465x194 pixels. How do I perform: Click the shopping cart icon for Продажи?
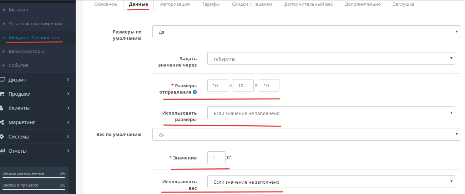(x=2, y=94)
